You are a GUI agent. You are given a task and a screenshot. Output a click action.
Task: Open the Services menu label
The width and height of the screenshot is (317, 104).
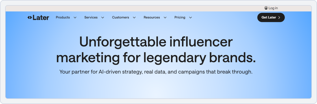pos(91,17)
